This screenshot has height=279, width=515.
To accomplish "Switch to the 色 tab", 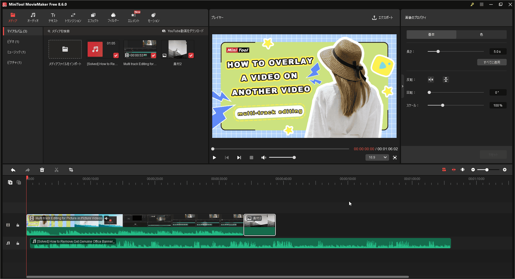I will [482, 34].
